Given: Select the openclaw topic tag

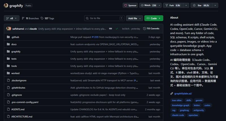Looking at the screenshot, I should click(193, 115).
